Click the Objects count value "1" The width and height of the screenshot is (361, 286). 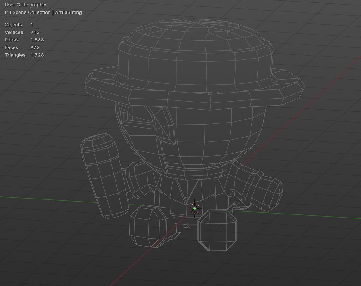32,25
